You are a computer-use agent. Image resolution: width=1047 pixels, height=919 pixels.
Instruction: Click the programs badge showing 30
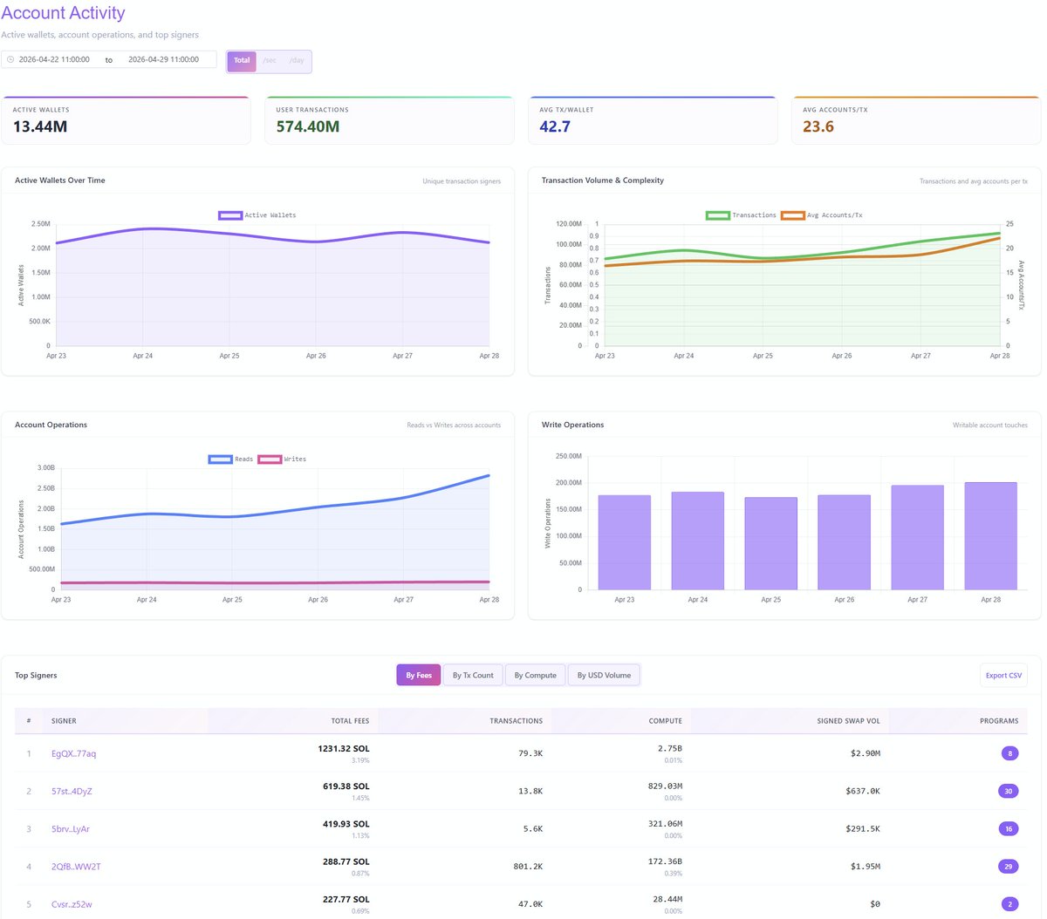1008,792
